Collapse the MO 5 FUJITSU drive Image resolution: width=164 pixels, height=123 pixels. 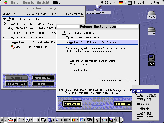[4, 38]
